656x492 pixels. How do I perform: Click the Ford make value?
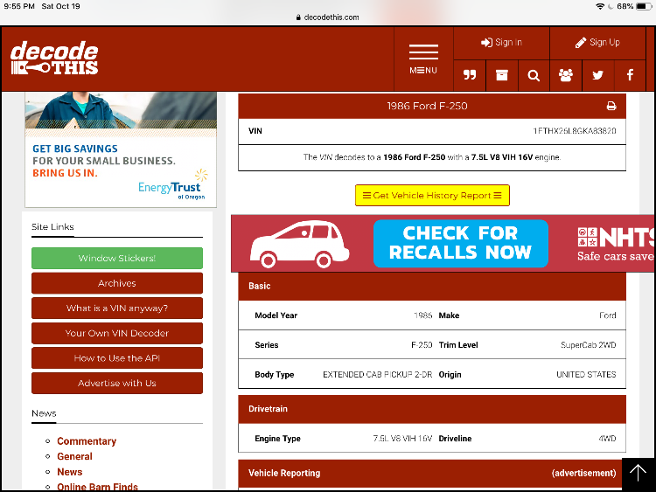[608, 315]
